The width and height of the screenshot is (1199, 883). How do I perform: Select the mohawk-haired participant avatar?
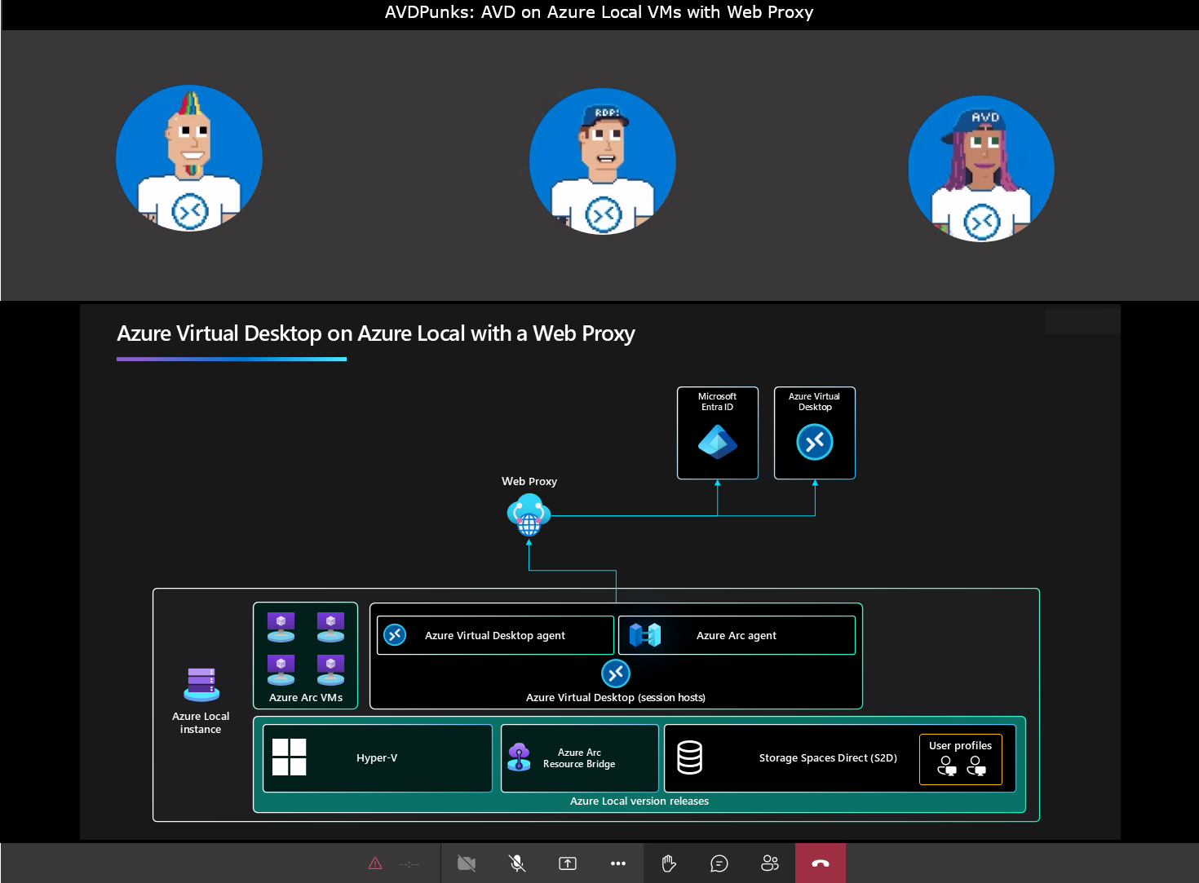(189, 158)
